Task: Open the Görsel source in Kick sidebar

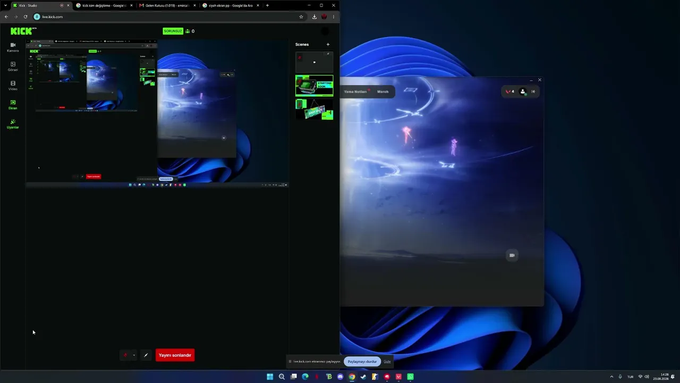Action: (x=13, y=66)
